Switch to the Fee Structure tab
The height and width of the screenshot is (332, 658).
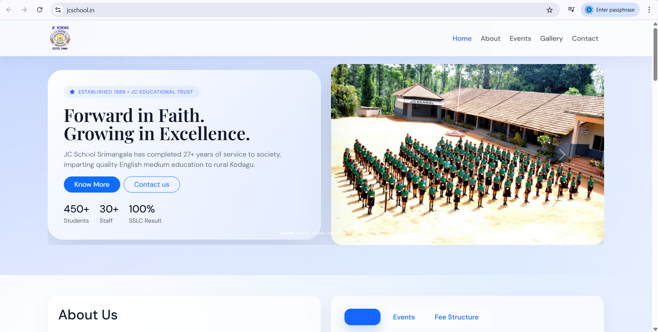click(x=456, y=317)
